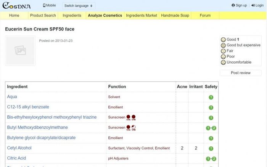Image resolution: width=267 pixels, height=167 pixels.
Task: Click the Fair rating face icon
Action: tap(223, 51)
